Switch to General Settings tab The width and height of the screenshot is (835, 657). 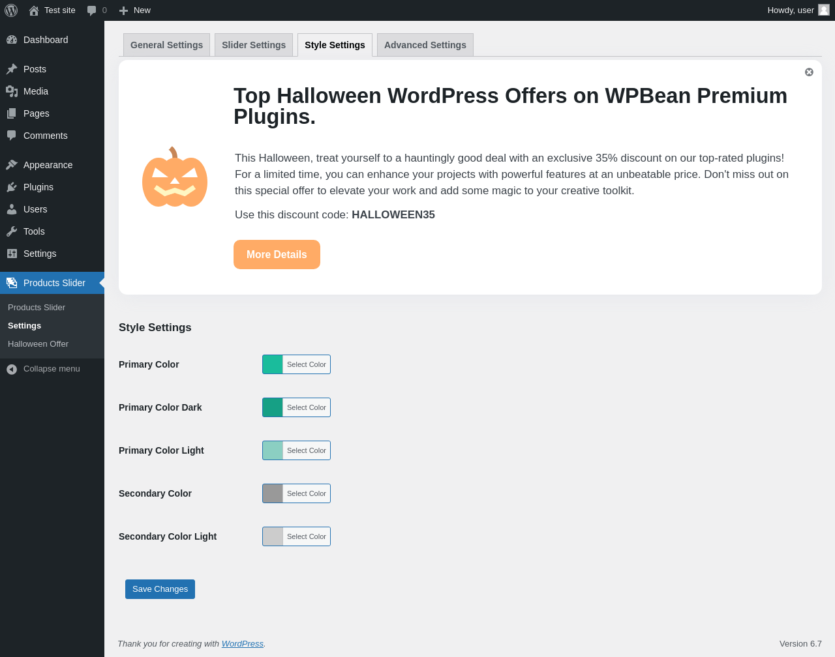click(166, 45)
